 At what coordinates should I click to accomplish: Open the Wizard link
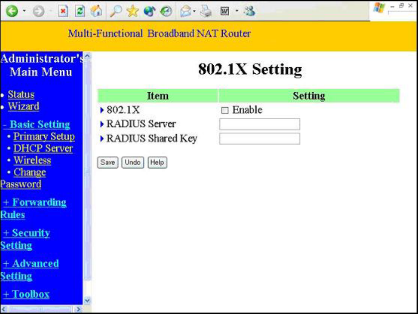point(23,106)
